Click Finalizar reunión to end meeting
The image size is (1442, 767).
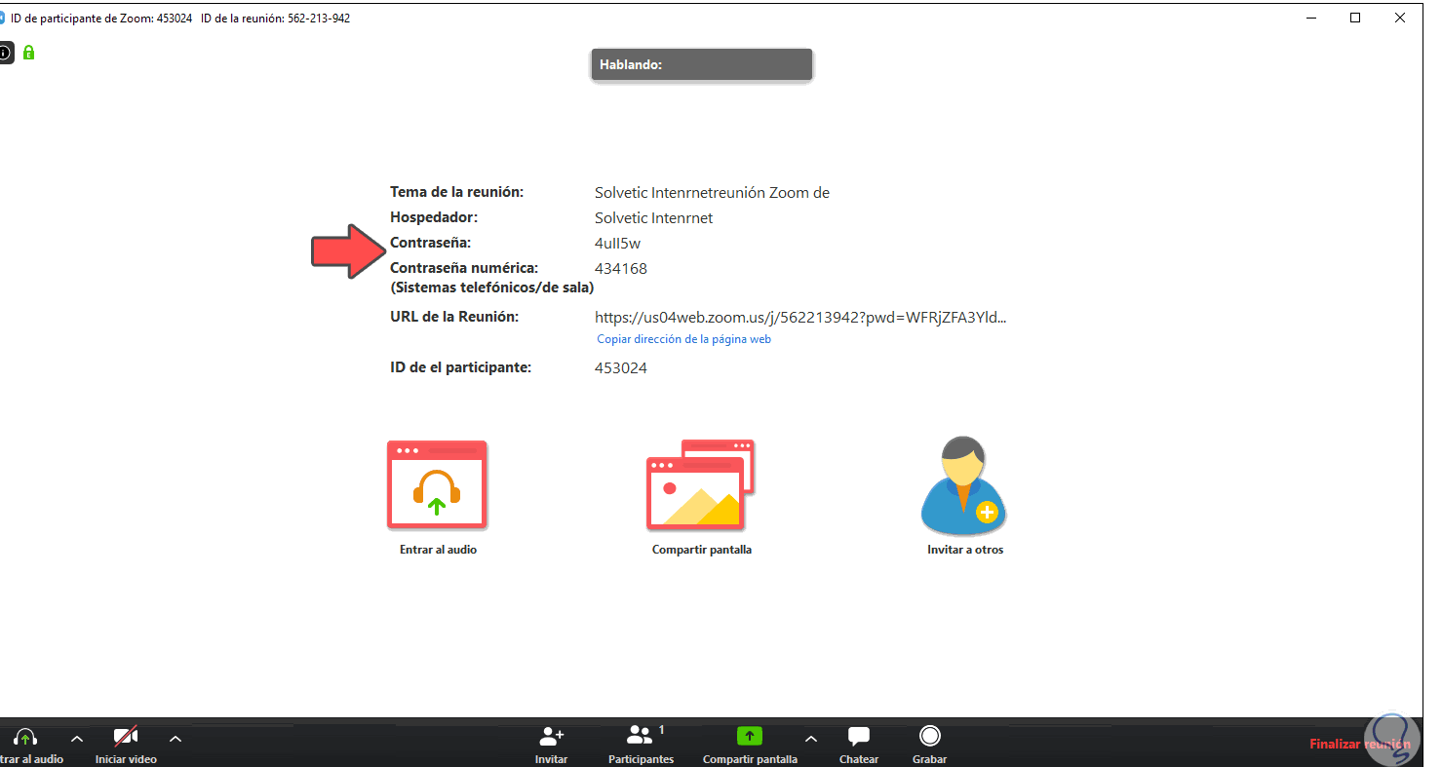pos(1360,745)
